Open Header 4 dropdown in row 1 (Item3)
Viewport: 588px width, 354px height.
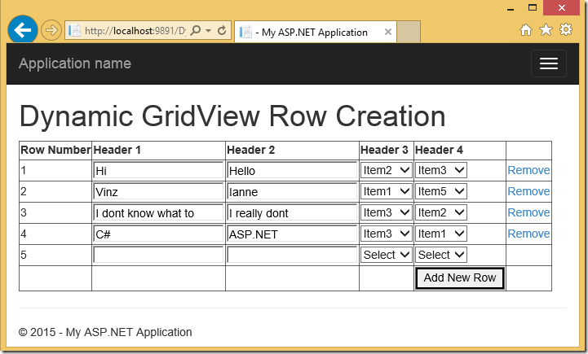click(x=440, y=170)
